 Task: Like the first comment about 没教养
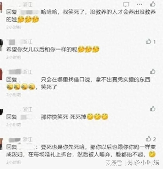point(153,4)
